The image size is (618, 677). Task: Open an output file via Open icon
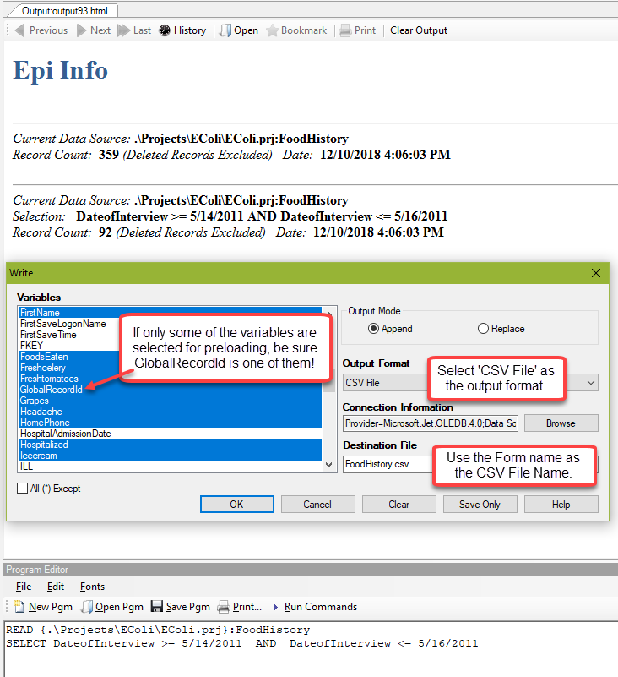click(x=225, y=30)
